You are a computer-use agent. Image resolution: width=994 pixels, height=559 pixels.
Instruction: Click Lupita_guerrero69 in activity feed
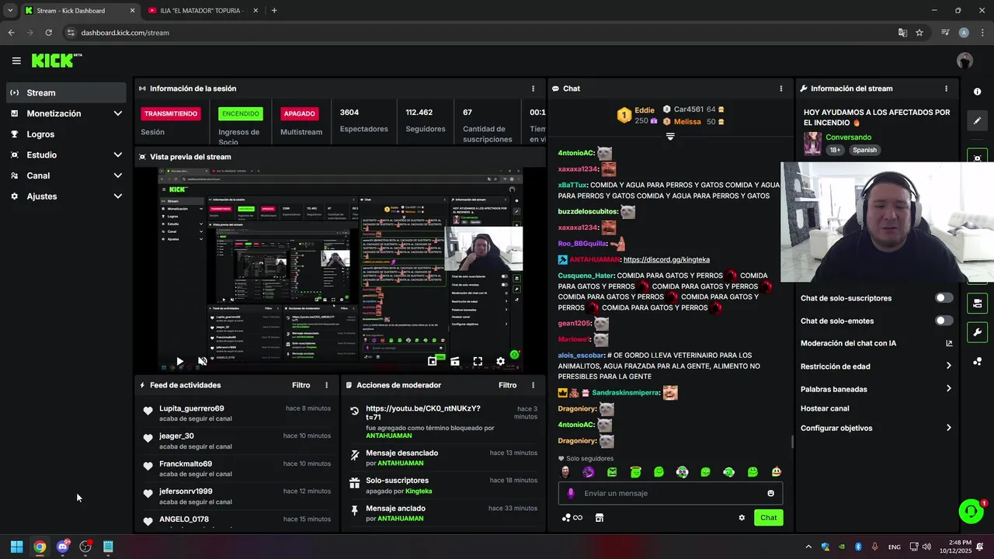tap(191, 408)
